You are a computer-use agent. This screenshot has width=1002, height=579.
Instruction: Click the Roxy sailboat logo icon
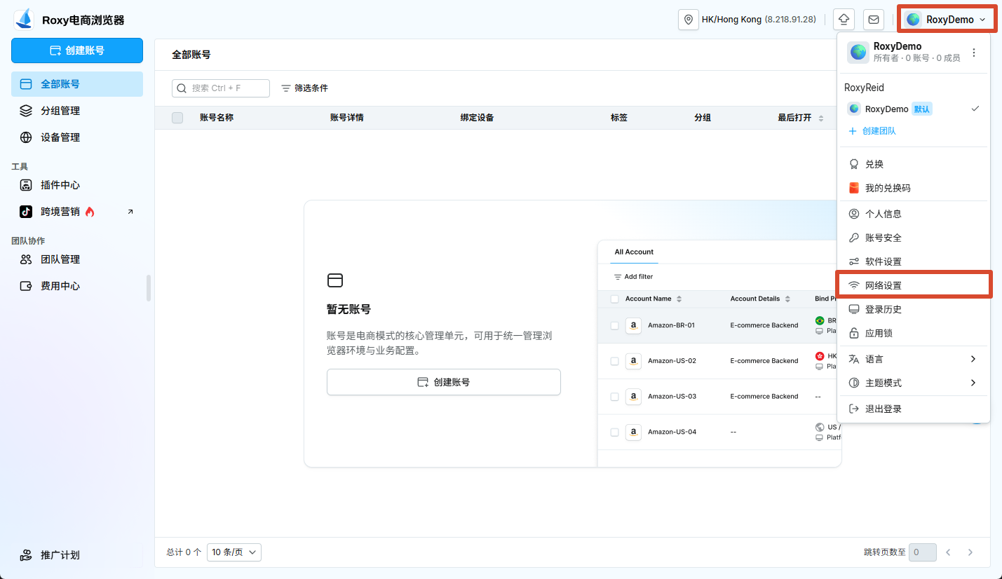(x=24, y=20)
